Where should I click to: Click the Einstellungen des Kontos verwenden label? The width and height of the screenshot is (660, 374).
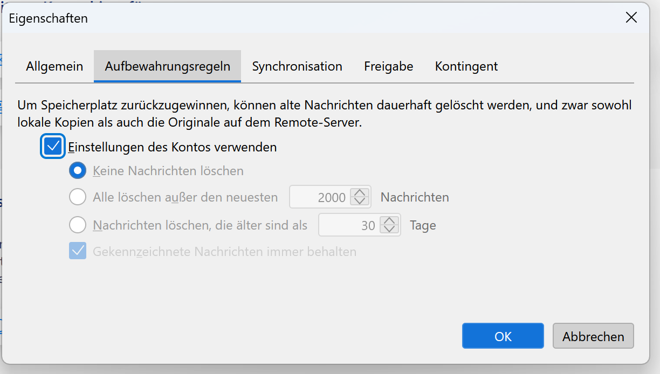pos(172,147)
